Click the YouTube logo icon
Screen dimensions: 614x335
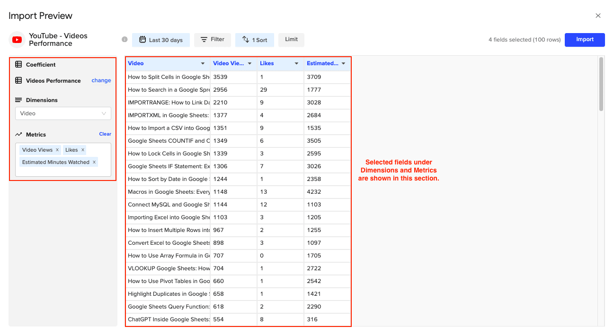point(17,40)
